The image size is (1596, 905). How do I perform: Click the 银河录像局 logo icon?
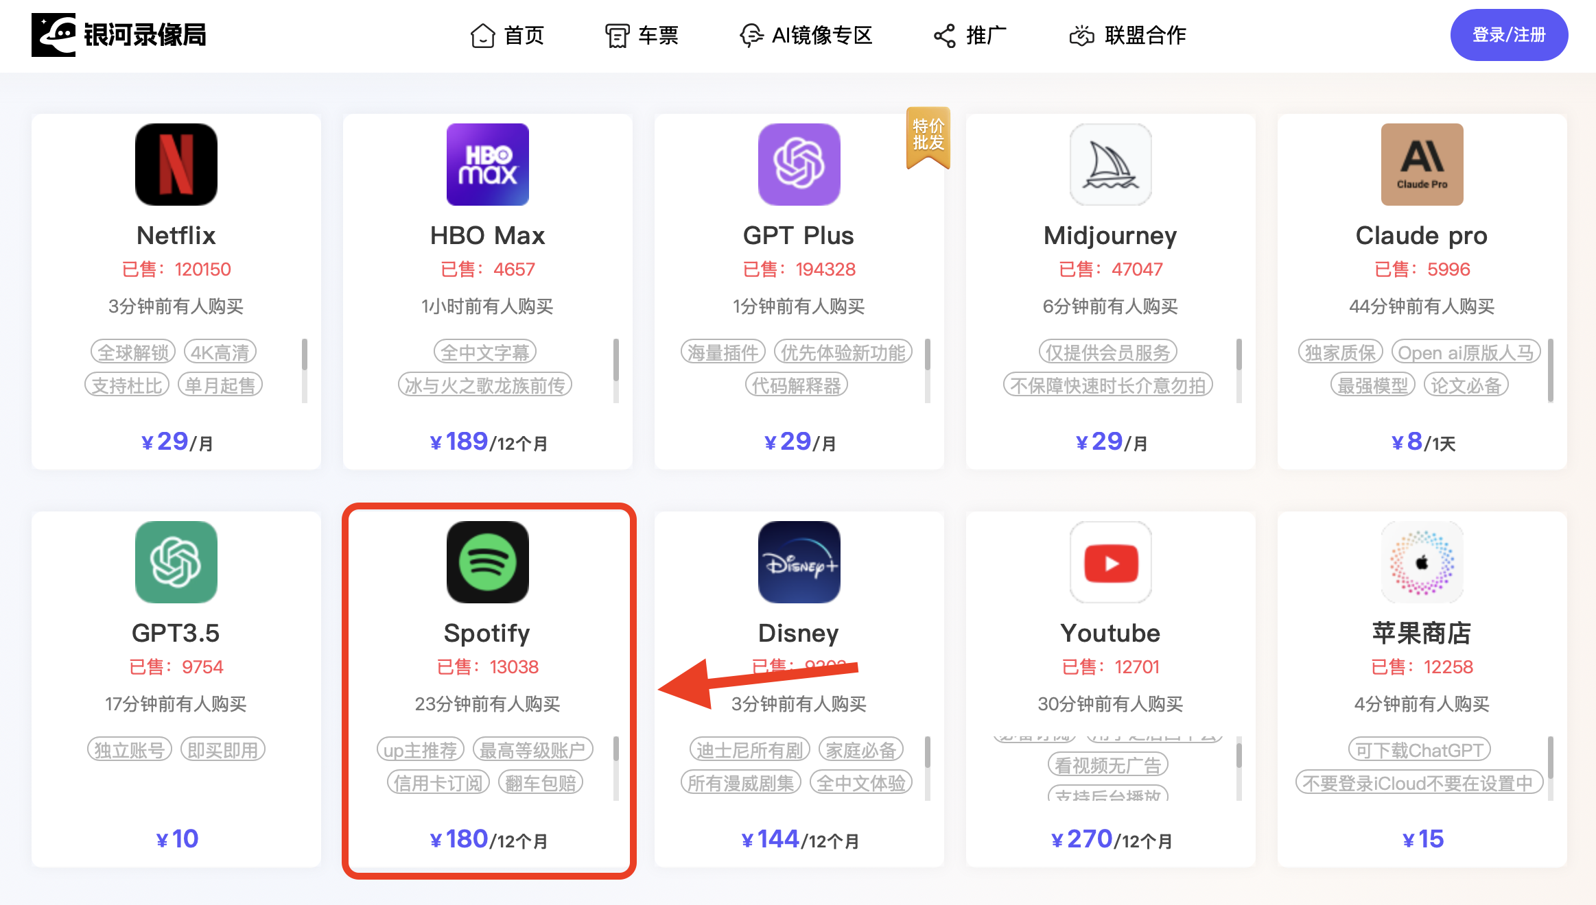point(54,35)
